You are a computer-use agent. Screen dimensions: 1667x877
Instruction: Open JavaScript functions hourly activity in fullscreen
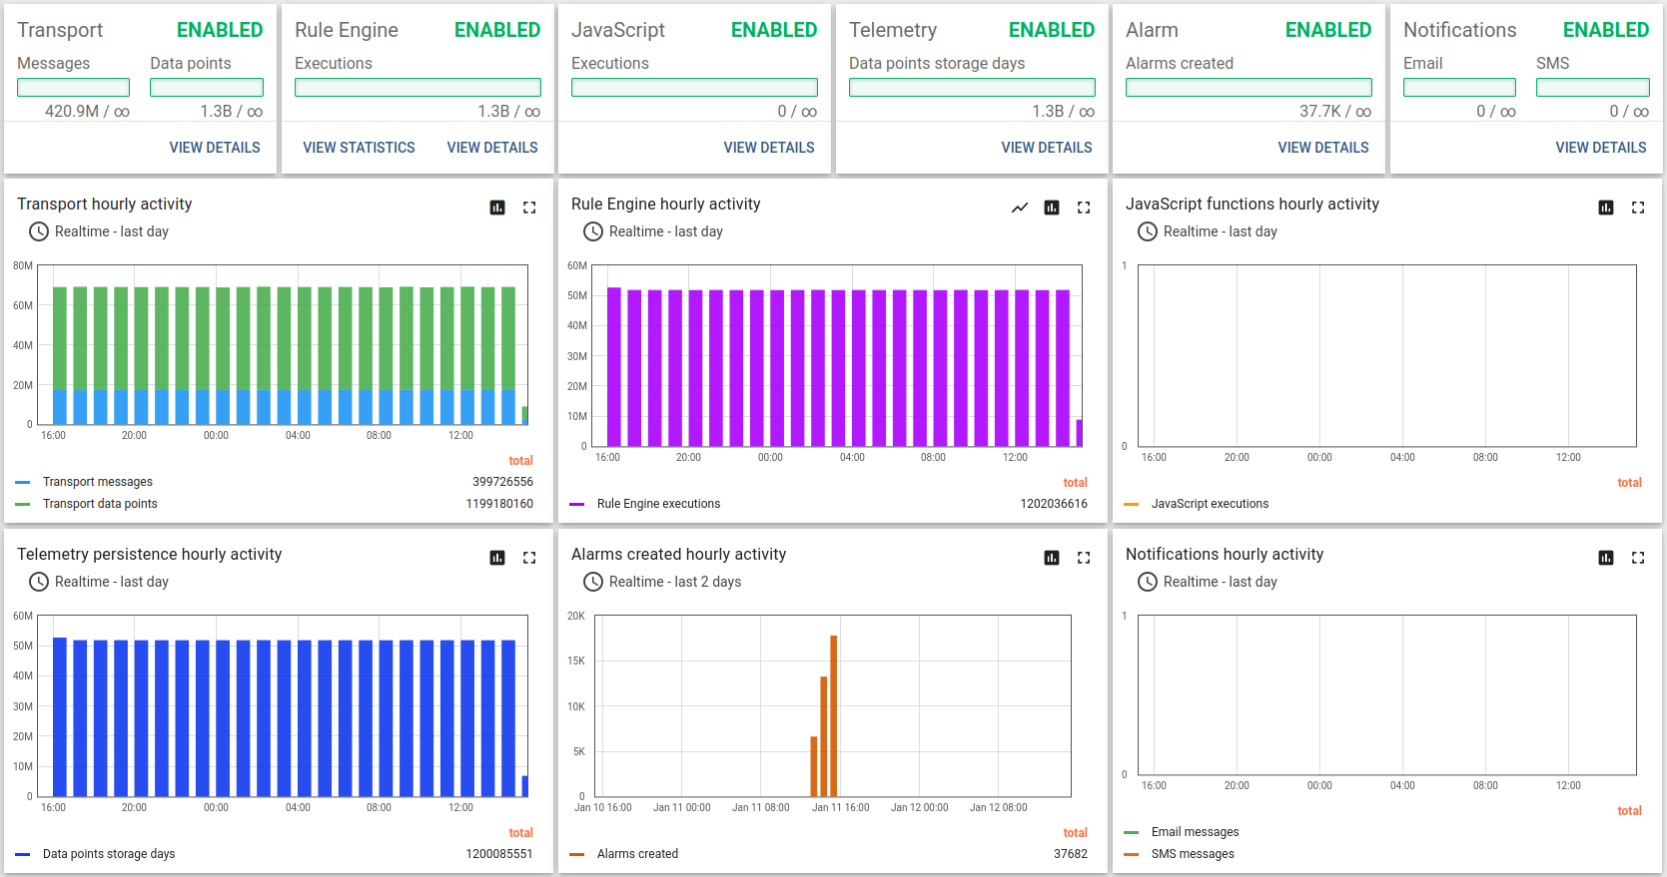(x=1638, y=208)
